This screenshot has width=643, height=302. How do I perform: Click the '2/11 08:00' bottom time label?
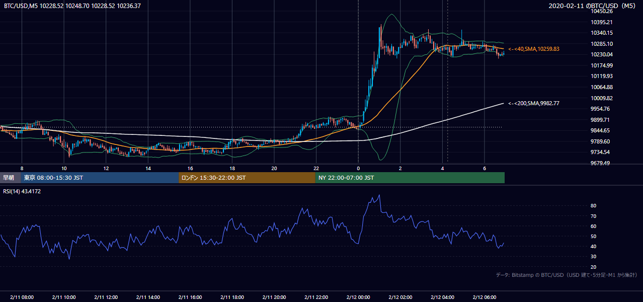pyautogui.click(x=21, y=297)
